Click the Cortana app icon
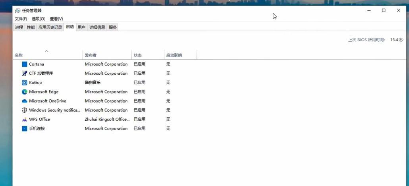Image resolution: width=409 pixels, height=186 pixels. (x=25, y=64)
